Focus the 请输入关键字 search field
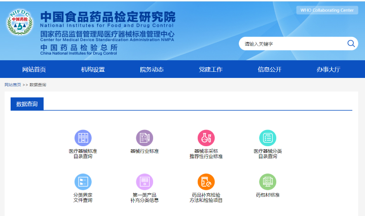Screen dimensions: 365x216 click(291, 44)
